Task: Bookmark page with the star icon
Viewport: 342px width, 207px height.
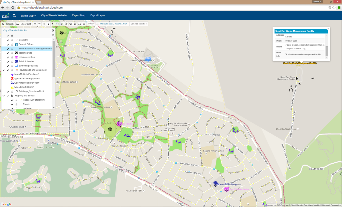Action: (334, 8)
